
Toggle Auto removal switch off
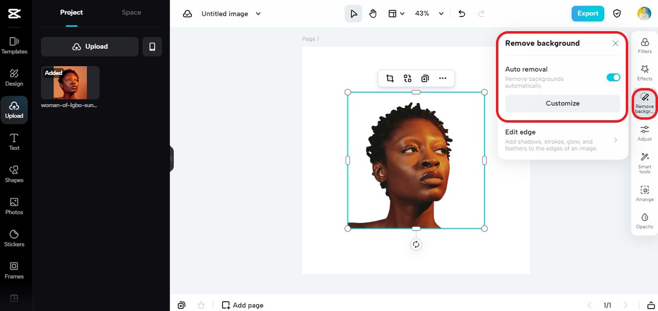(613, 77)
